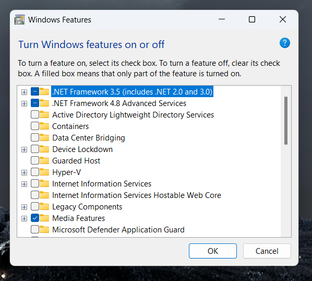Click the Guarded Host folder icon
The width and height of the screenshot is (312, 281).
click(44, 160)
